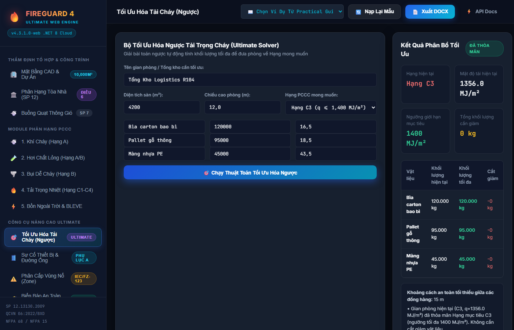
Task: Click the Mặt Bằng CAD building icon
Action: point(14,74)
